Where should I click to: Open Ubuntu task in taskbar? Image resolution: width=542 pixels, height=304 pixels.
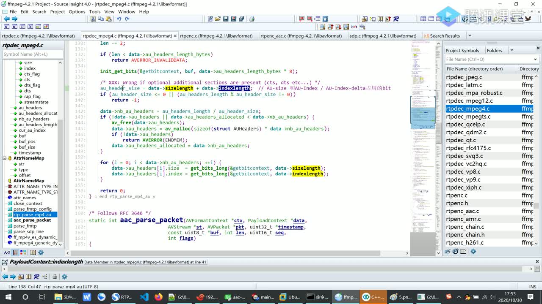tap(289, 297)
